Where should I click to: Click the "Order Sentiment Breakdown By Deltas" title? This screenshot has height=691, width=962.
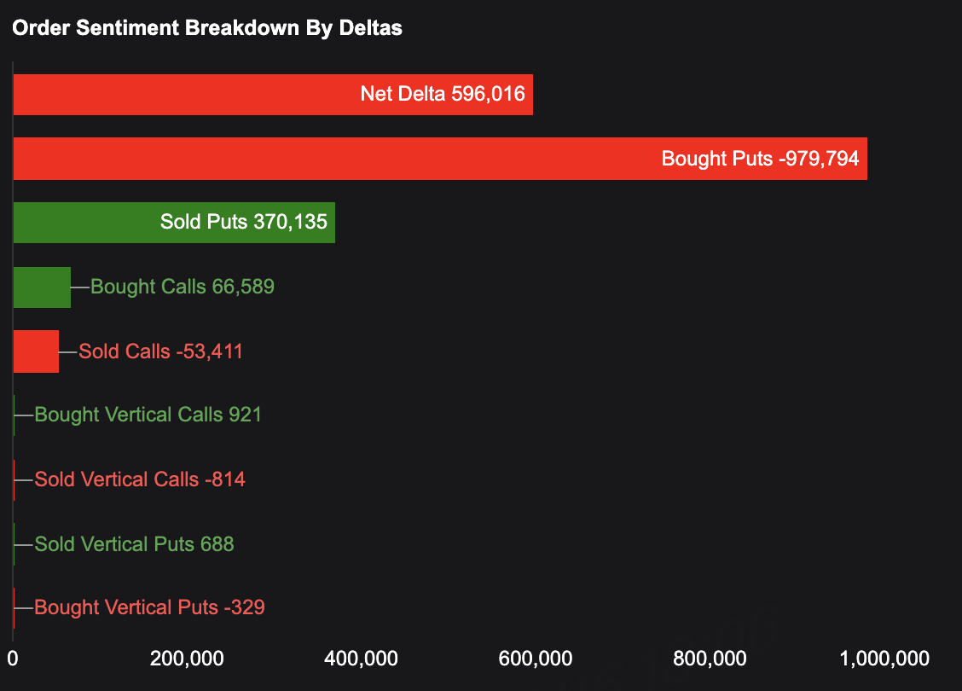(207, 27)
